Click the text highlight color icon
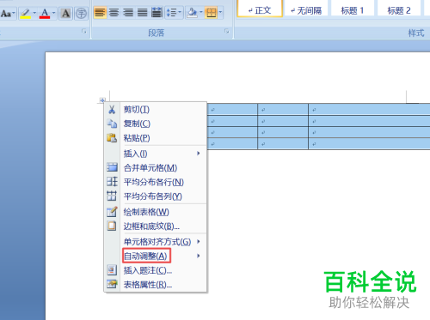This screenshot has width=430, height=320. 26,13
